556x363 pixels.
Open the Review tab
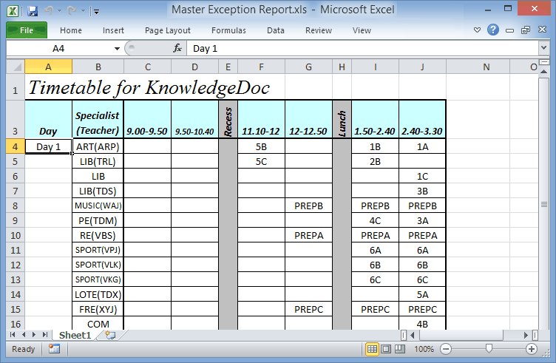click(319, 30)
